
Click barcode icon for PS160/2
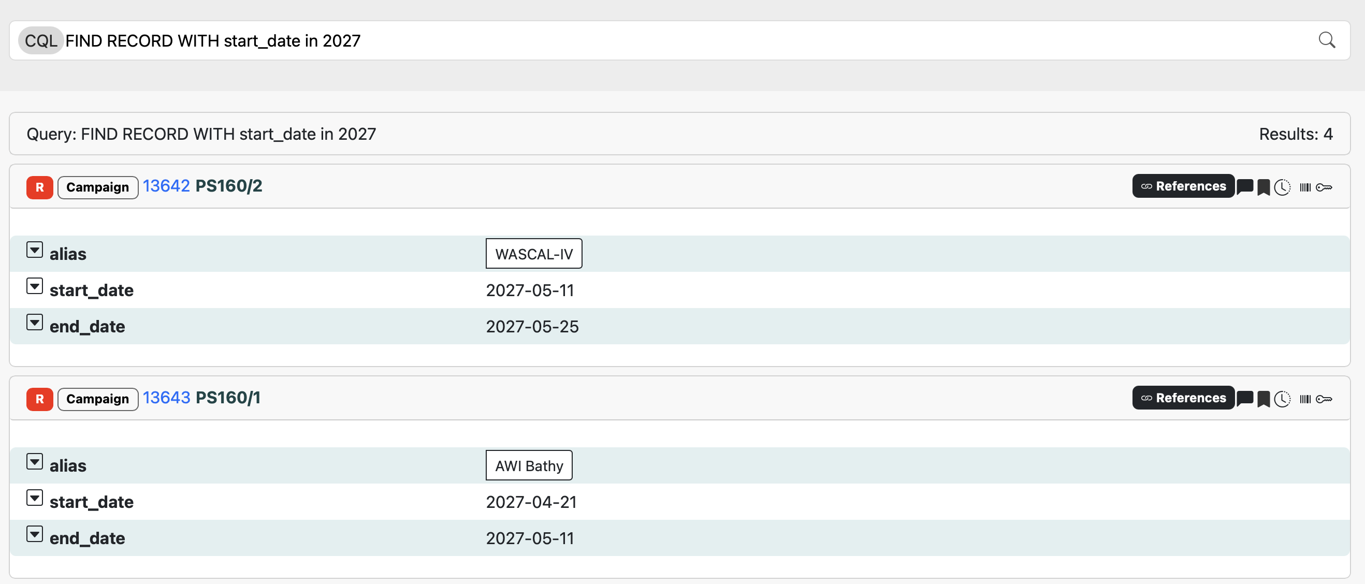pyautogui.click(x=1304, y=187)
